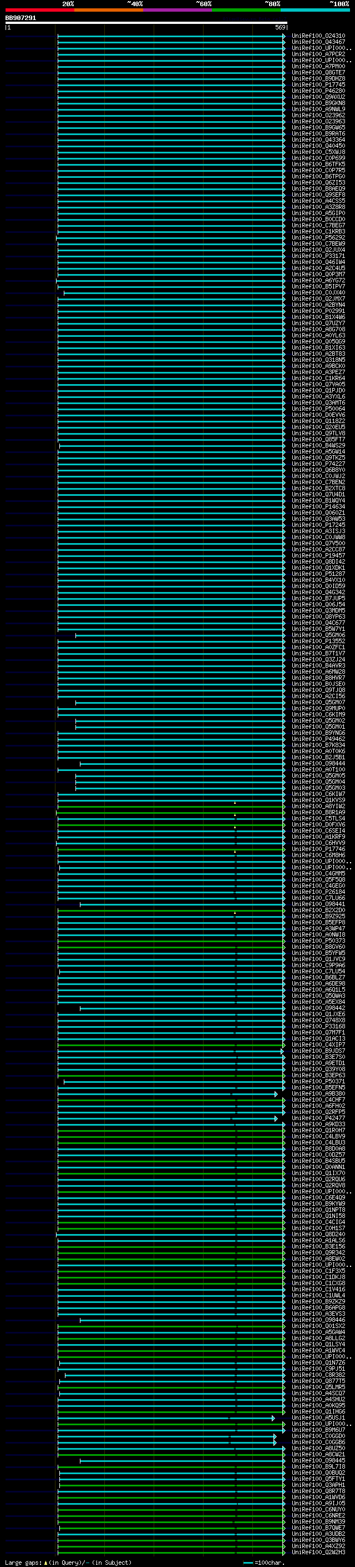Open the UniRef100_Q1KVS9 entry
The height and width of the screenshot is (1567, 355).
pos(318,800)
